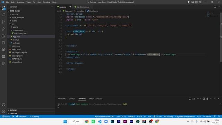Toggle Prettier in the status bar
Screen dimensions: 222x125
tap(207, 116)
